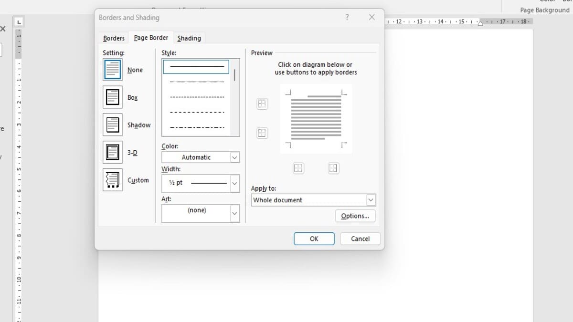Toggle right border button below preview
This screenshot has width=573, height=322.
pyautogui.click(x=333, y=168)
